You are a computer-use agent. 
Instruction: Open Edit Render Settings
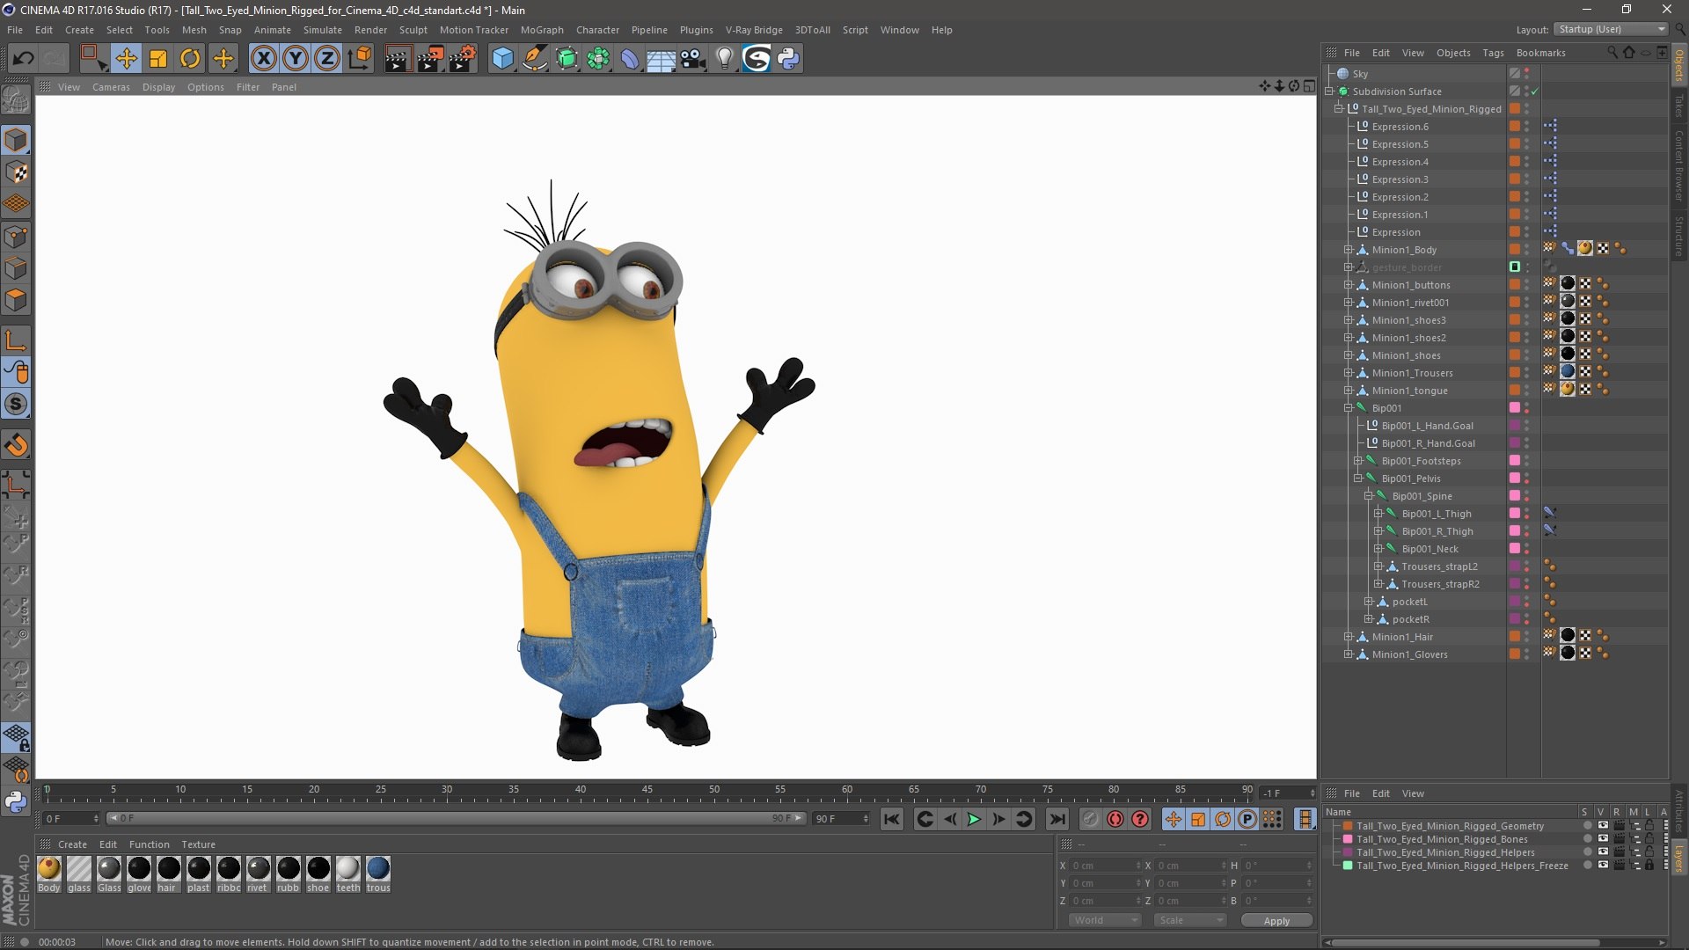click(x=463, y=59)
